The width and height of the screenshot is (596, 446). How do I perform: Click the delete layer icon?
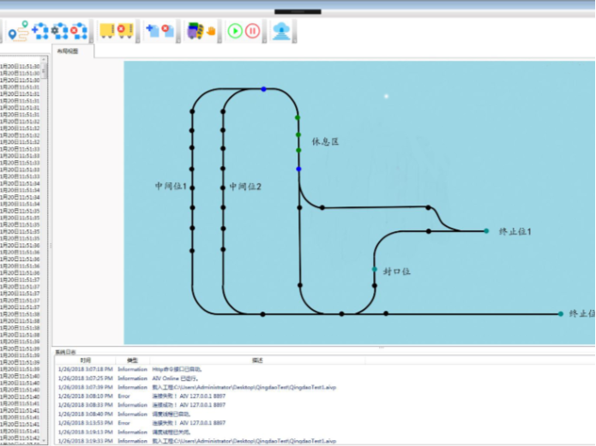[x=167, y=31]
